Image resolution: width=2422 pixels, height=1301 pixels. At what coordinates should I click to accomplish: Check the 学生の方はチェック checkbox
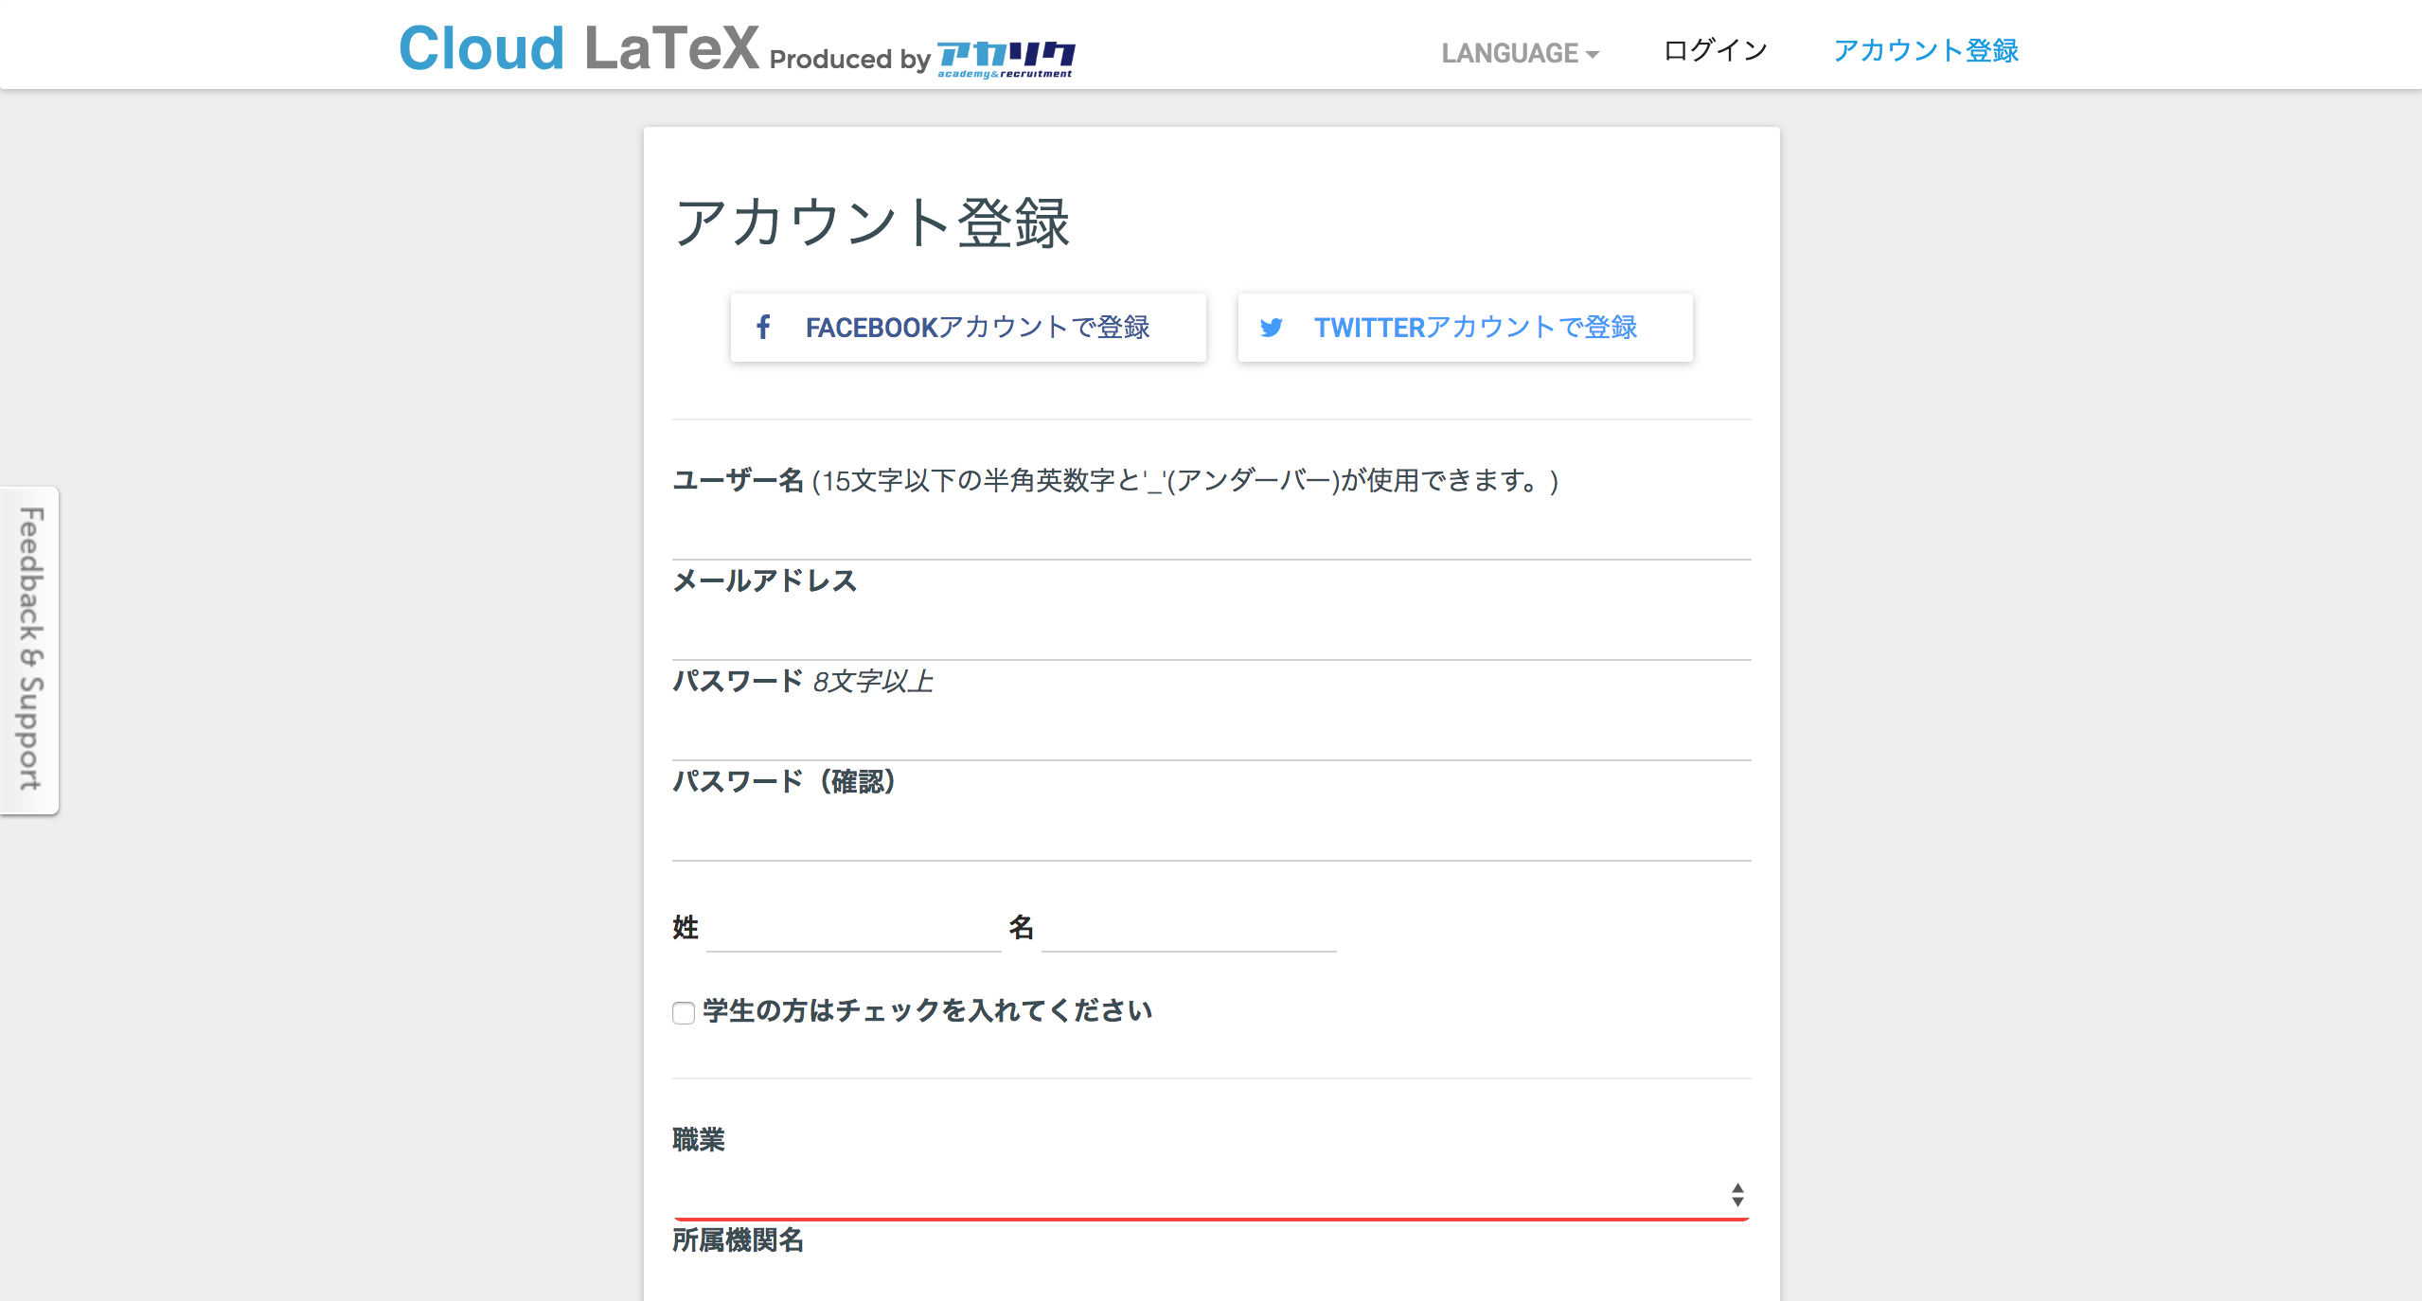pos(684,1012)
